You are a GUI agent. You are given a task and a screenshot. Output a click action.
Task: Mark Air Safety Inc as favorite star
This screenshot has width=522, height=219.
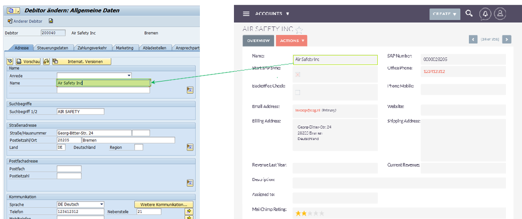click(299, 30)
